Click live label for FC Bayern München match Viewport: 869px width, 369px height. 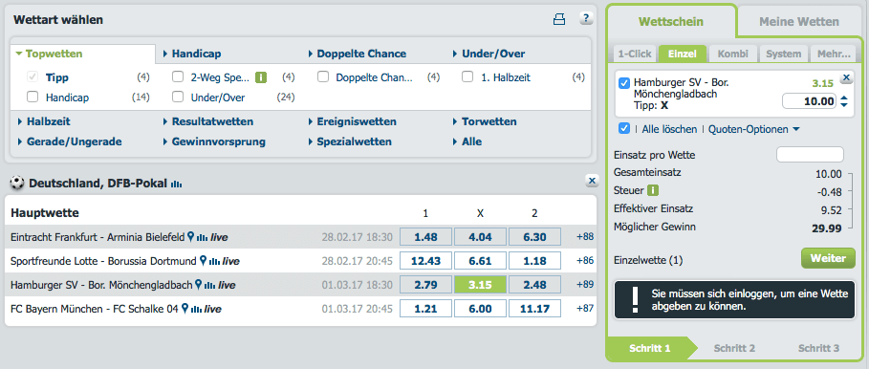click(x=213, y=309)
